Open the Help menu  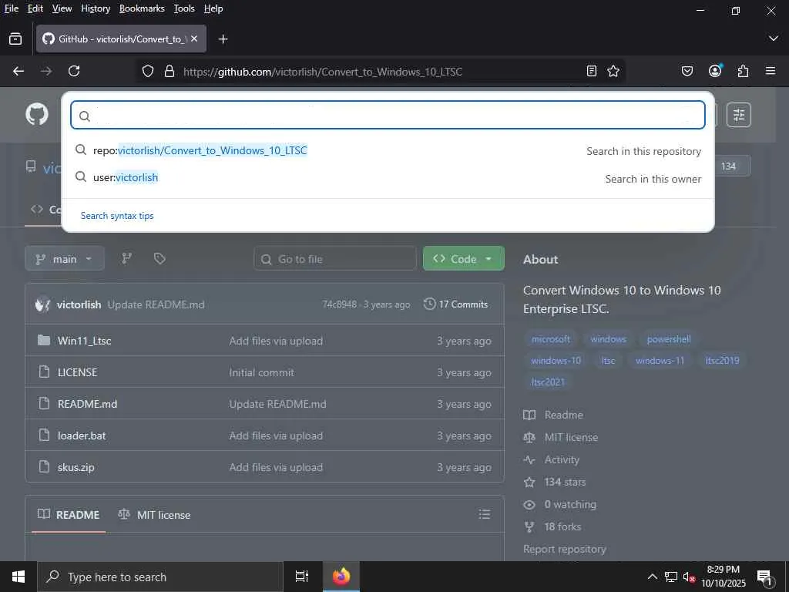click(213, 8)
